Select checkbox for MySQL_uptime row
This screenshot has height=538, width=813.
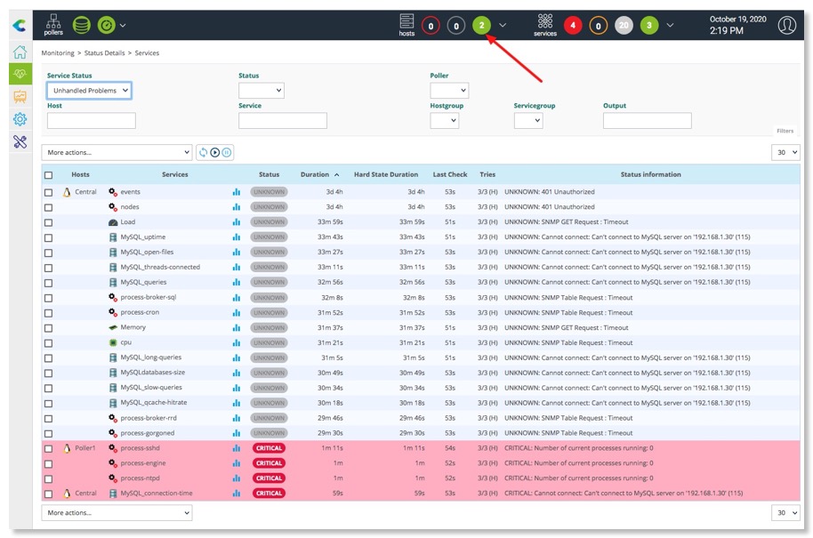pyautogui.click(x=49, y=237)
